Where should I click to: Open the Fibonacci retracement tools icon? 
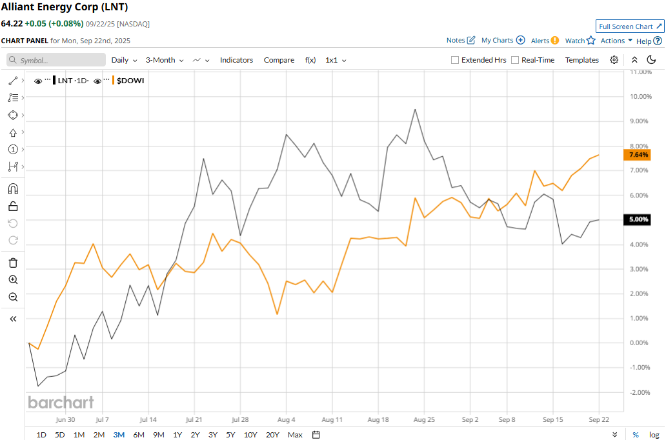[13, 97]
